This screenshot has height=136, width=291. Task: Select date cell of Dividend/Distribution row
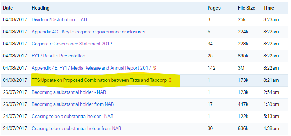point(15,19)
